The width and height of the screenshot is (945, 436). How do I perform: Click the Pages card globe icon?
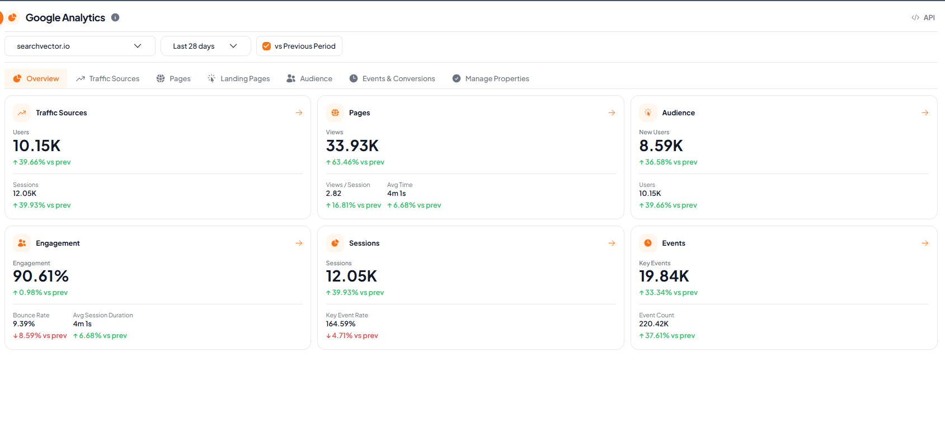click(335, 112)
